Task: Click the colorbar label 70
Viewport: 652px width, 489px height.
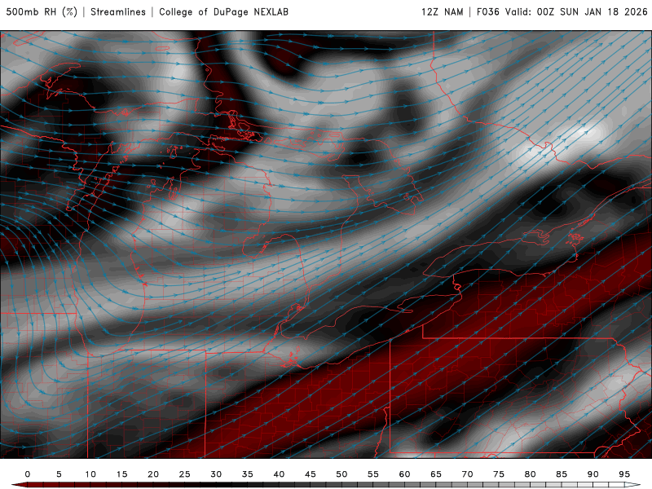Action: pyautogui.click(x=467, y=474)
